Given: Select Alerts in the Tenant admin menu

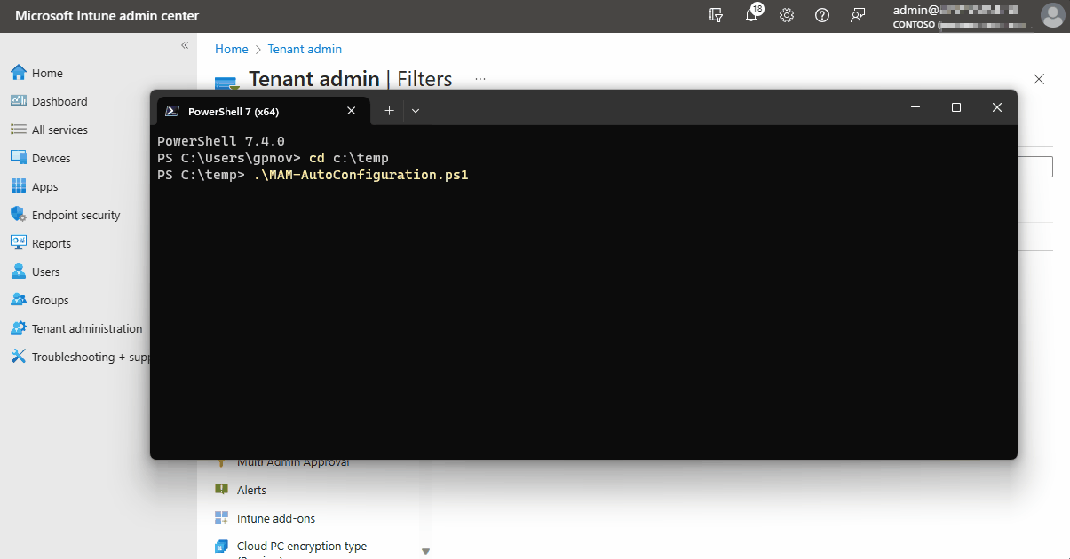Looking at the screenshot, I should 253,489.
